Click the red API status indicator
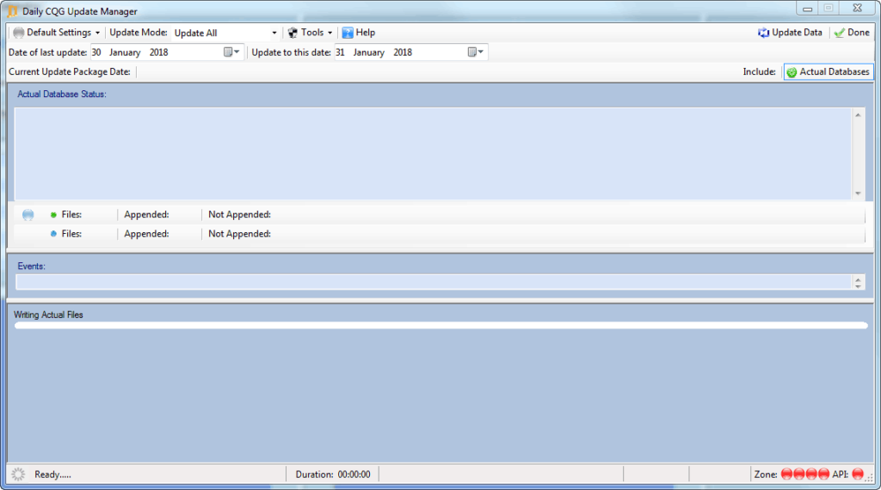The width and height of the screenshot is (881, 490). coord(858,475)
